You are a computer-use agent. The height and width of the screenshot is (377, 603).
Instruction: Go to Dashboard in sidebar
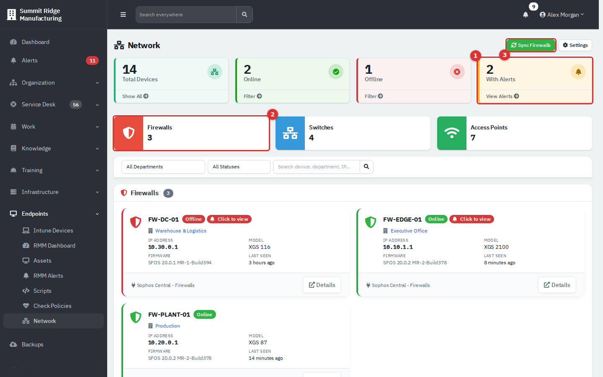click(54, 42)
